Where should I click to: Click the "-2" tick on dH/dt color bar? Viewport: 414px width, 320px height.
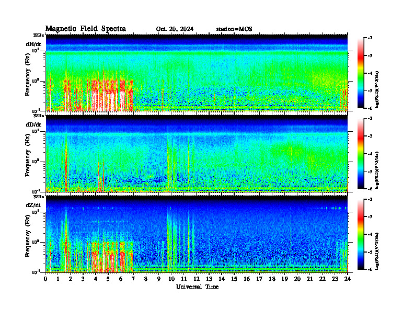point(370,38)
